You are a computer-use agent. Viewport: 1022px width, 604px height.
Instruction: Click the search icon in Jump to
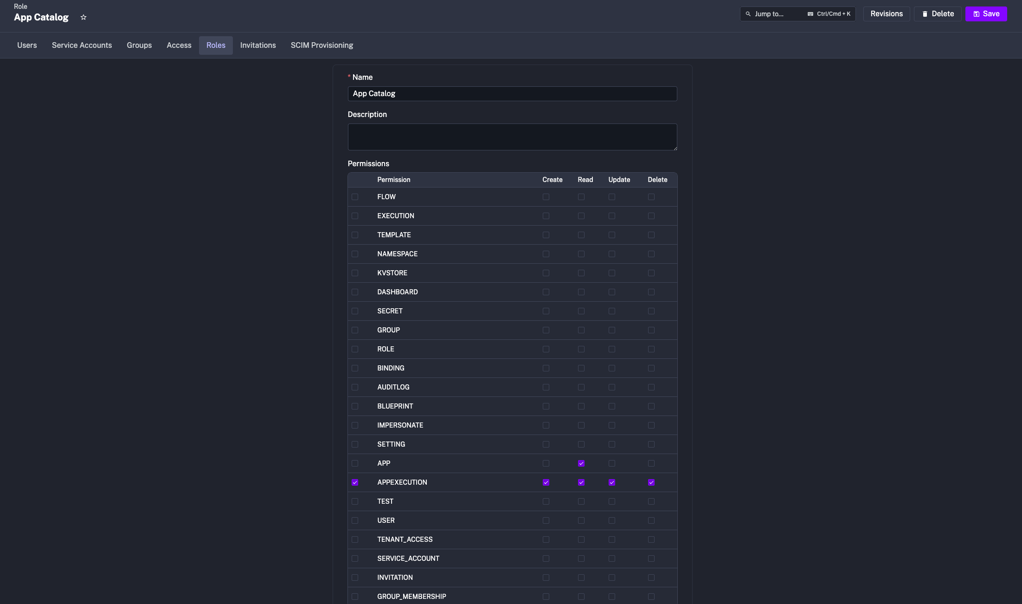point(748,14)
